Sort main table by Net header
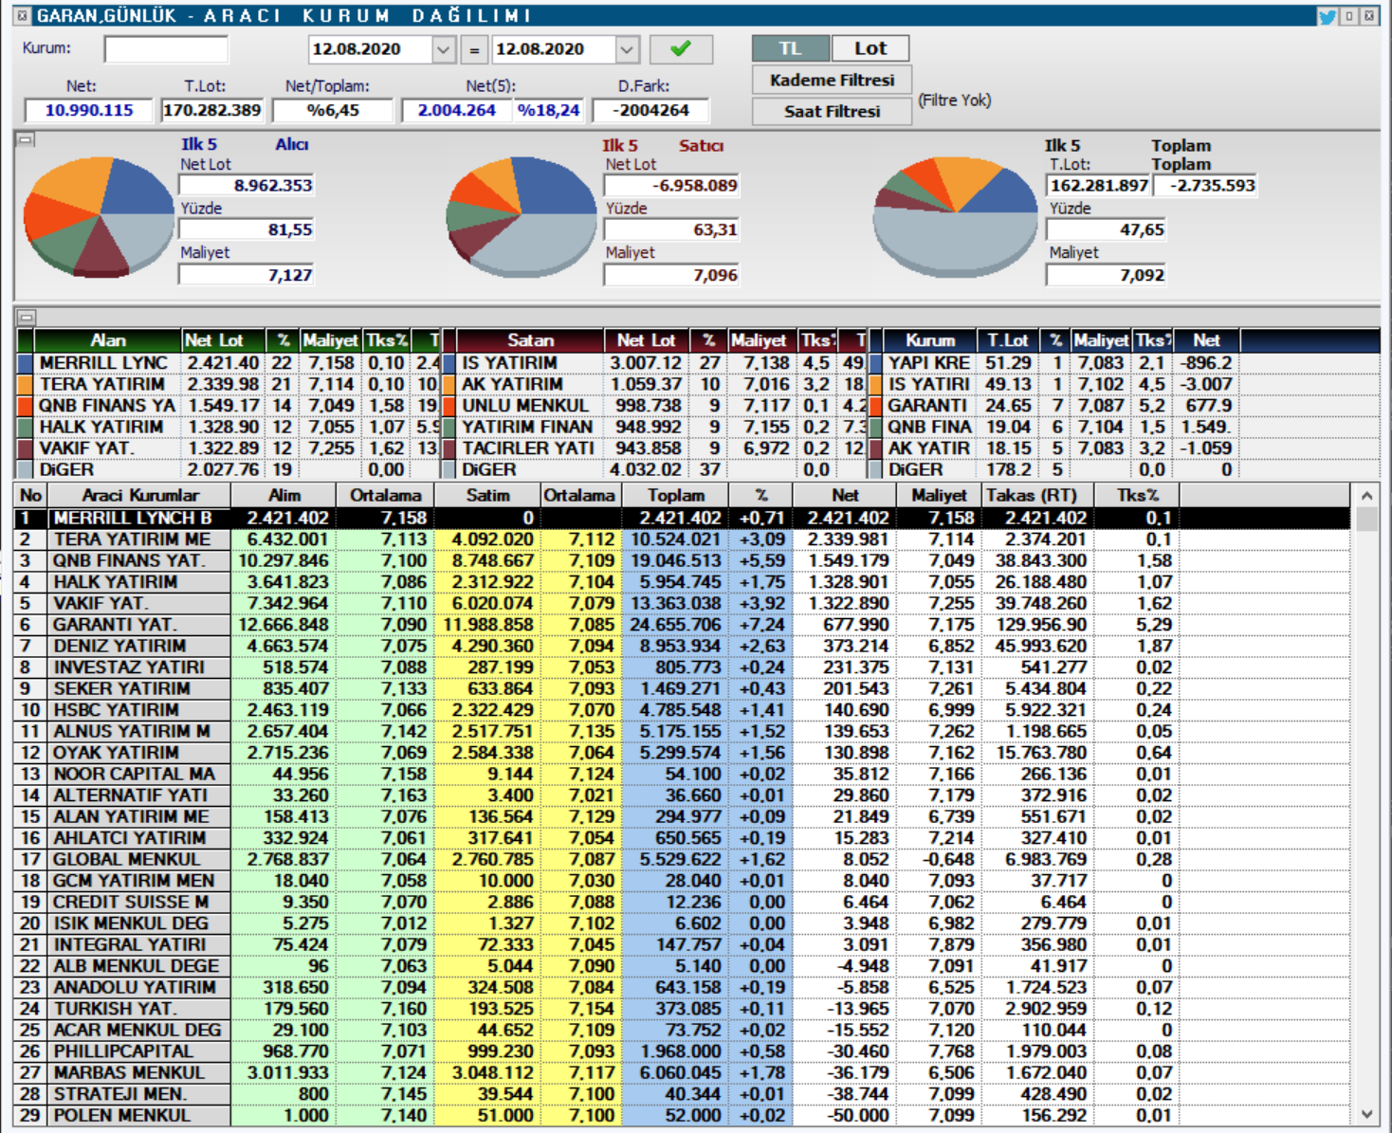Image resolution: width=1392 pixels, height=1133 pixels. coord(845,495)
